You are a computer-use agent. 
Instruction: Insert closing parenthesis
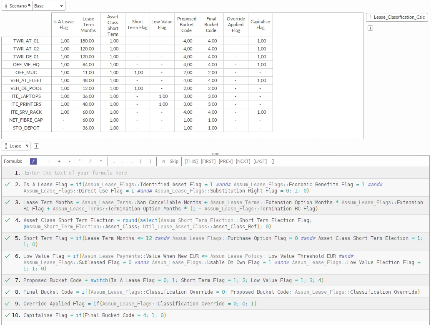(x=150, y=161)
